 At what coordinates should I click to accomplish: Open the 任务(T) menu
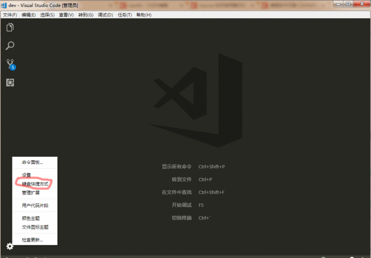[125, 15]
